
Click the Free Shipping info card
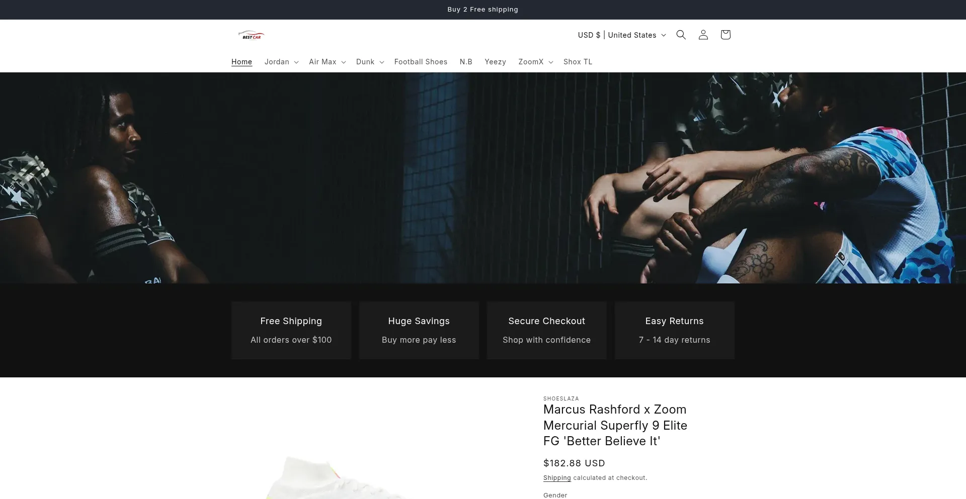291,330
